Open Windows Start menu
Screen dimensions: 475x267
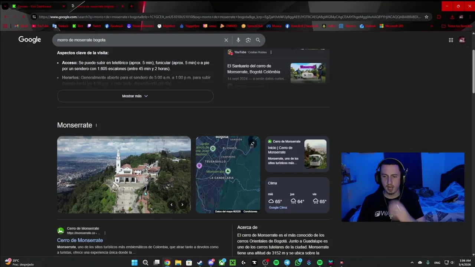pyautogui.click(x=134, y=263)
